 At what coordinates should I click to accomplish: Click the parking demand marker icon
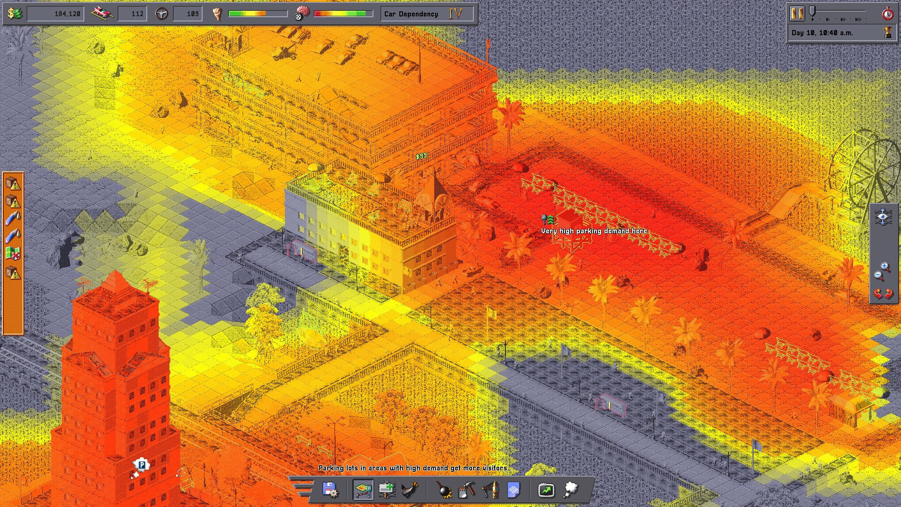548,219
